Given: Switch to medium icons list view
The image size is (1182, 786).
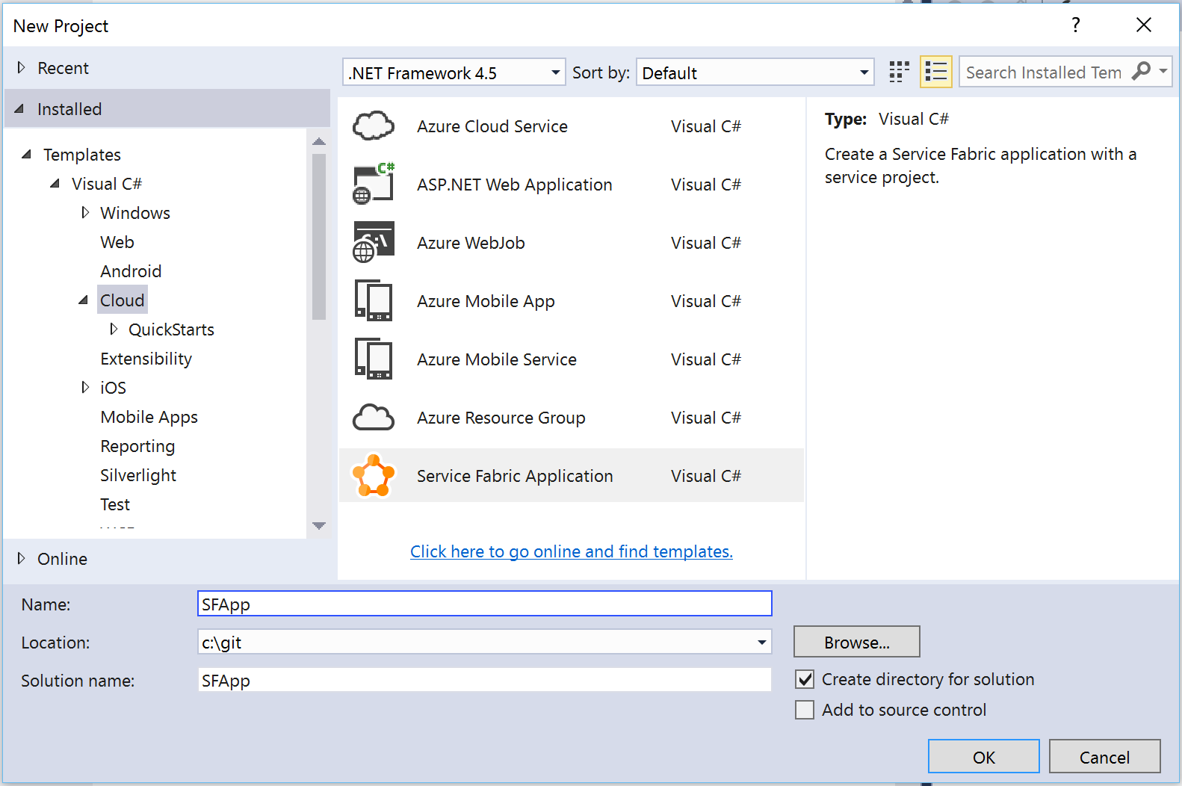Looking at the screenshot, I should pyautogui.click(x=935, y=72).
